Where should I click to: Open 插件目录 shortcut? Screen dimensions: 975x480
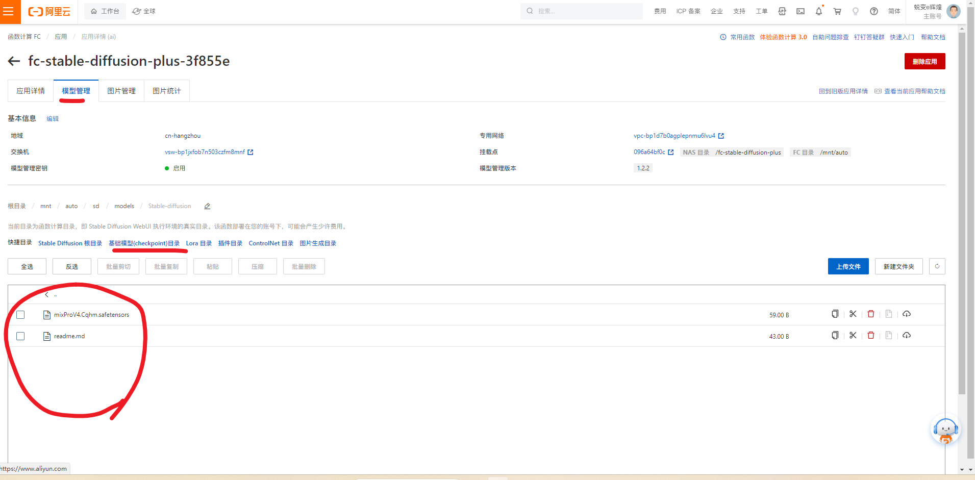pyautogui.click(x=230, y=243)
